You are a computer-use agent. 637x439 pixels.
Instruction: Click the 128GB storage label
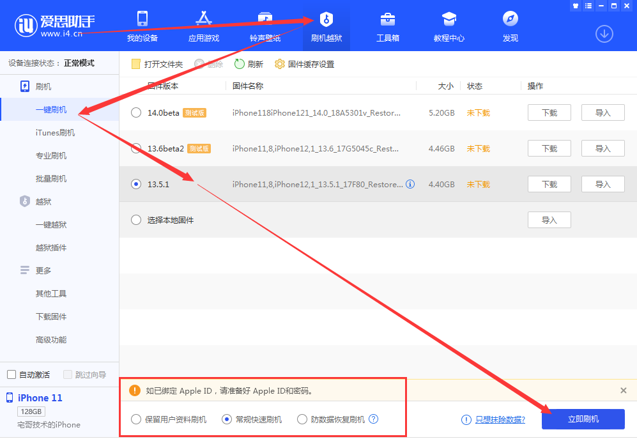point(31,412)
